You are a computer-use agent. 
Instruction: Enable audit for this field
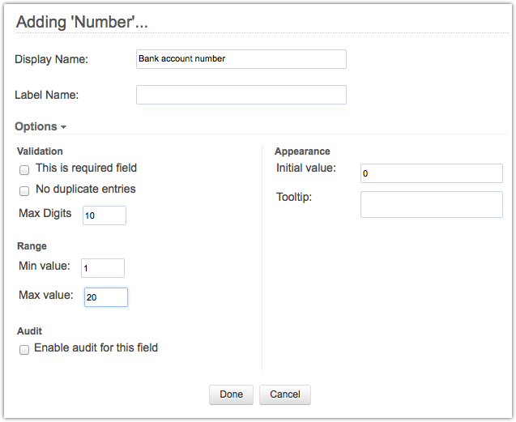(x=24, y=349)
